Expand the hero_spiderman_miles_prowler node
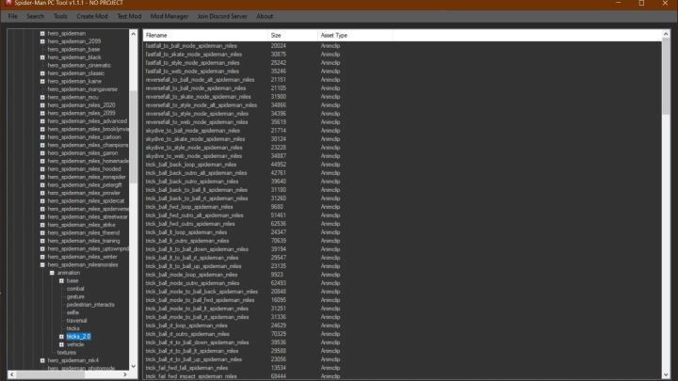This screenshot has width=678, height=381. [42, 193]
